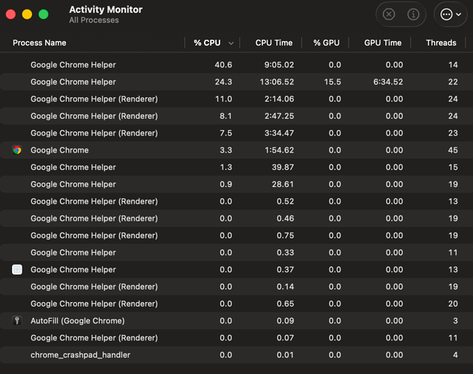The width and height of the screenshot is (473, 374).
Task: Click the Google Chrome app icon
Action: point(17,150)
